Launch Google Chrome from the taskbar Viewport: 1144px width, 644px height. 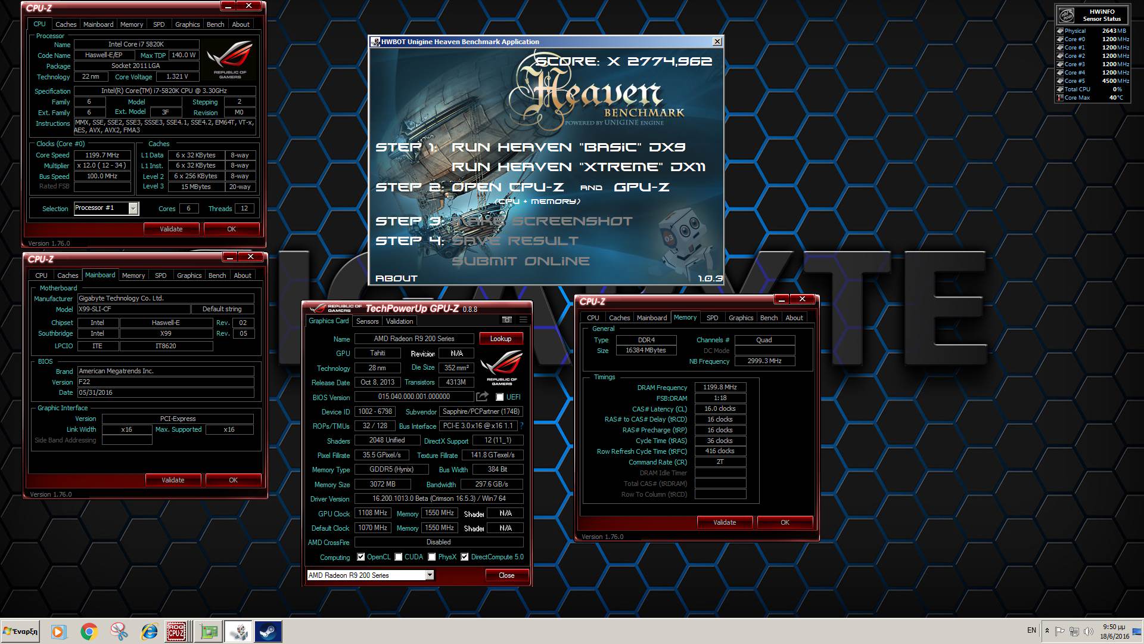[x=89, y=631]
